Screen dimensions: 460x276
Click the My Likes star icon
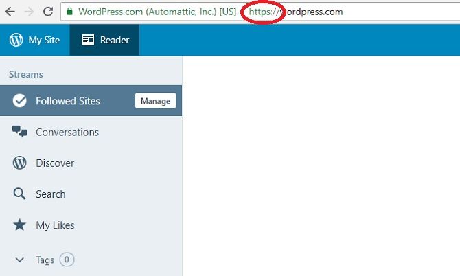click(x=20, y=225)
